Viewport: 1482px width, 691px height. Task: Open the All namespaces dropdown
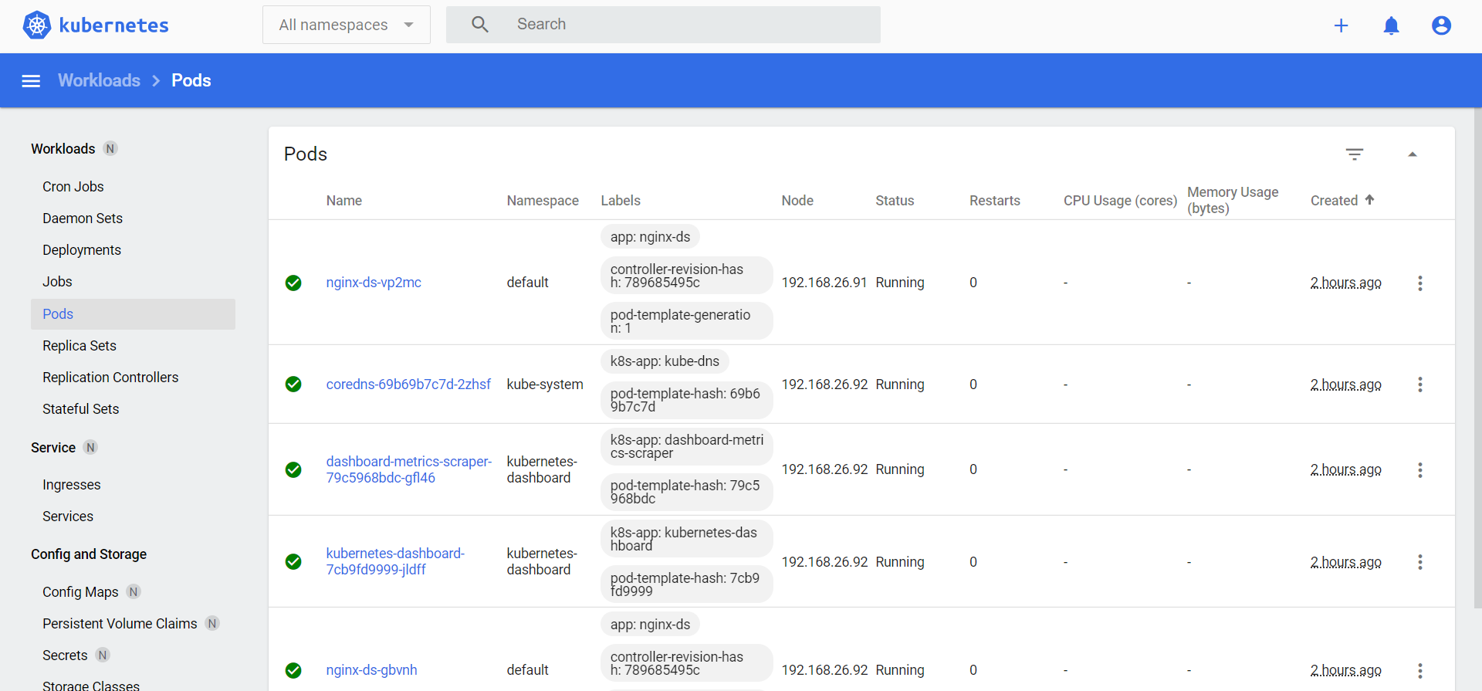click(346, 25)
